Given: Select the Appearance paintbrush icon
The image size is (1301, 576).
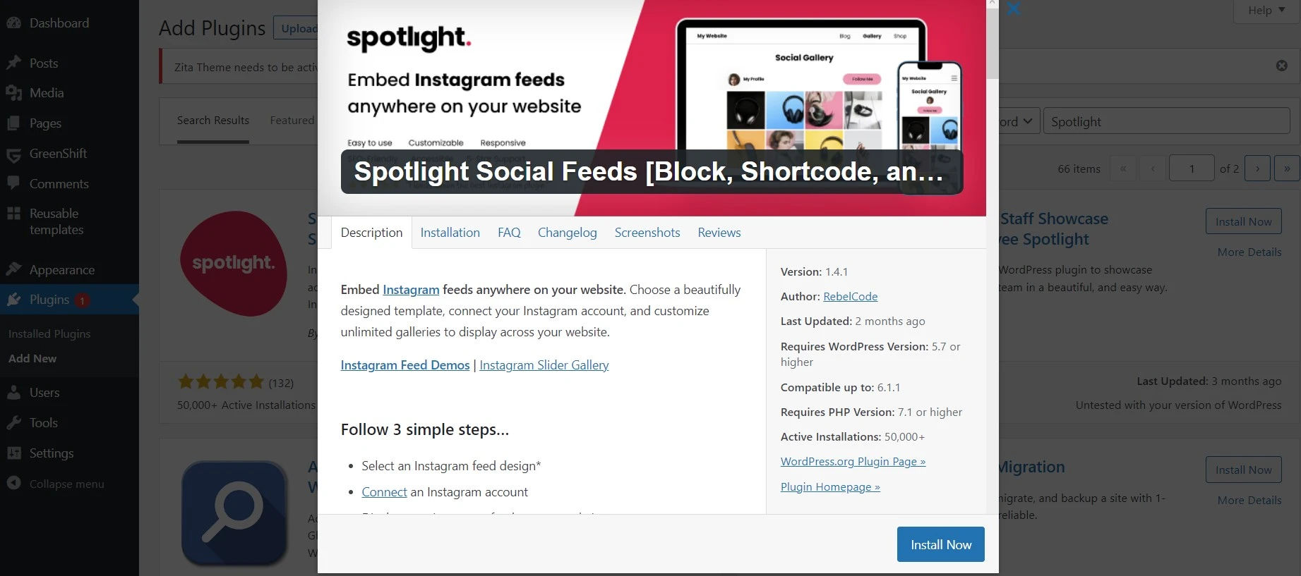Looking at the screenshot, I should [13, 269].
